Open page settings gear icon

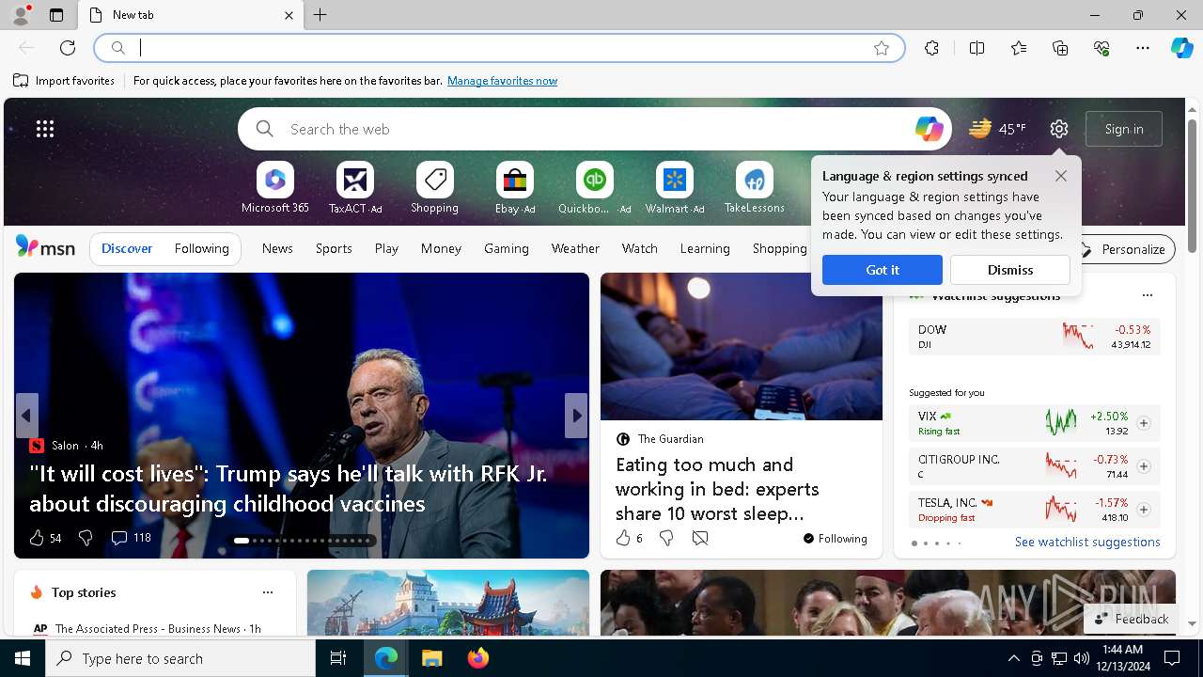[x=1059, y=129]
